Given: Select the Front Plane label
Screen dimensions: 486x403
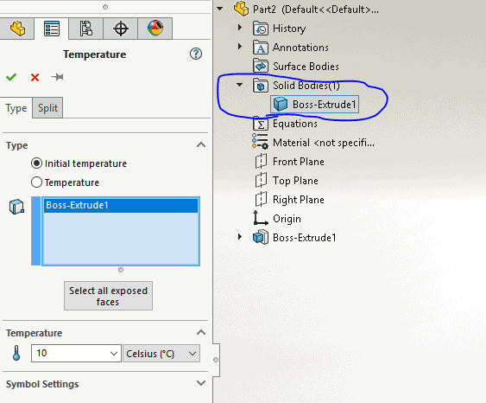Looking at the screenshot, I should tap(298, 162).
